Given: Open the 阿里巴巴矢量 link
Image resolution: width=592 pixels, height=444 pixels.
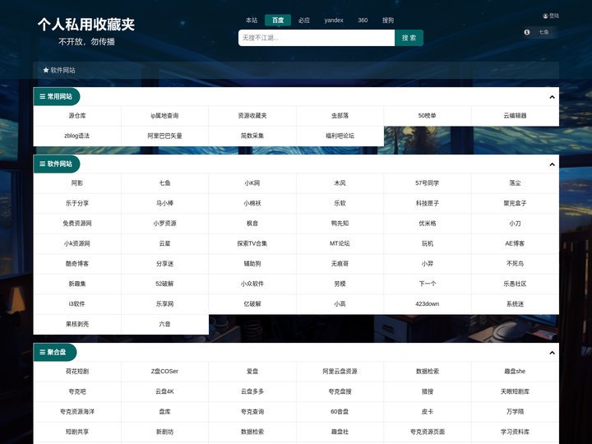Looking at the screenshot, I should (164, 136).
